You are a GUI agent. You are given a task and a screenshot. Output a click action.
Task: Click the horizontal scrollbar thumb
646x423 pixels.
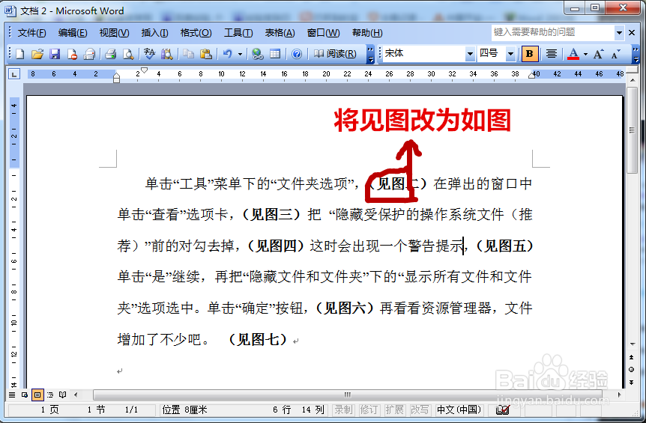(347, 395)
